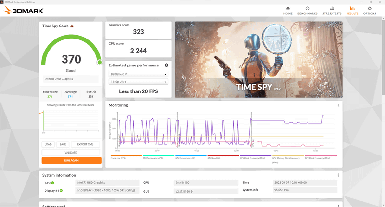Click the info icon next to Best

click(95, 91)
